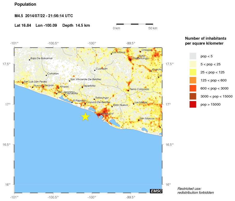235x201 pixels.
Task: Select the Tierra Colorada city marker
Action: (128, 91)
